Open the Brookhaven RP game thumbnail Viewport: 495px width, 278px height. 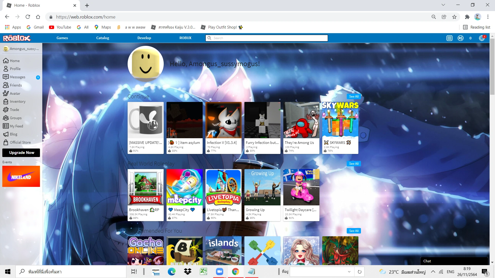(146, 187)
